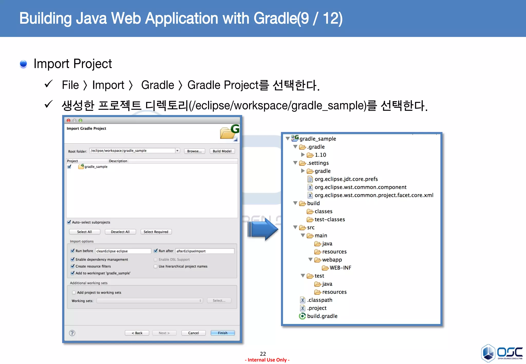Enable Use hierarchical project names
This screenshot has height=364, width=526.
pyautogui.click(x=155, y=266)
